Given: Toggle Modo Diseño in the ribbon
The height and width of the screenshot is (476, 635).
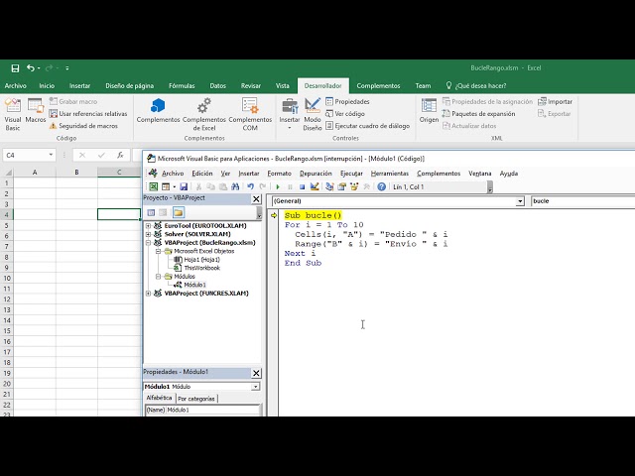Looking at the screenshot, I should pyautogui.click(x=313, y=114).
